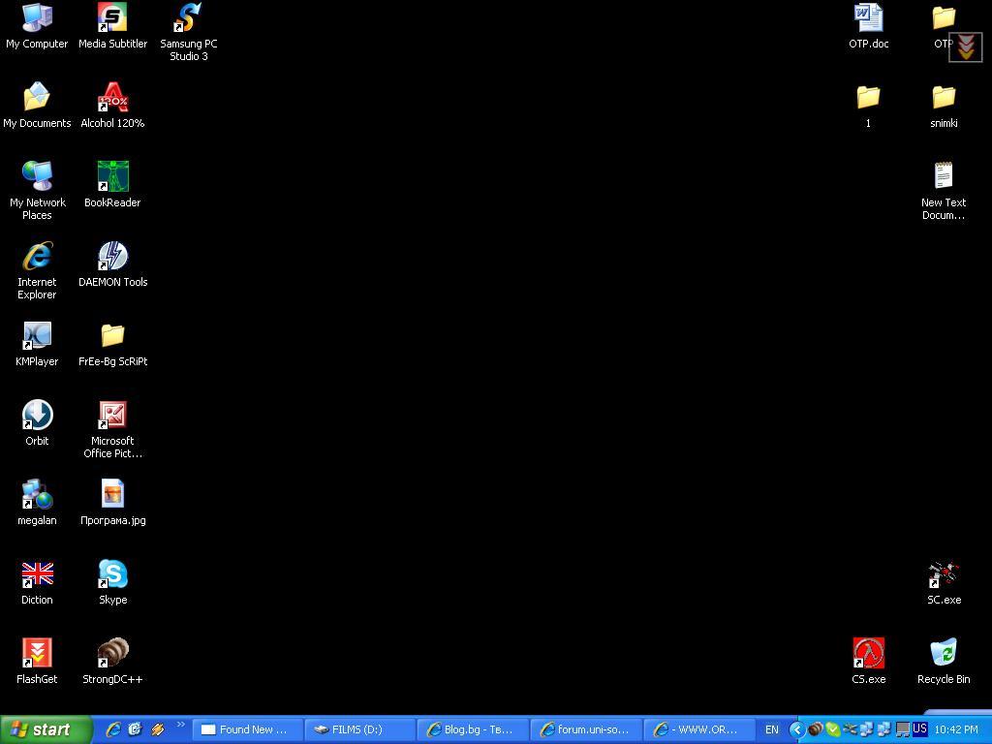Click the DAEMON Tools shortcut icon
The width and height of the screenshot is (992, 744).
click(x=112, y=256)
